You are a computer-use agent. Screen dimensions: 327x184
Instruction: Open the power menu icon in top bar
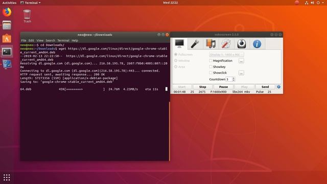pos(318,3)
